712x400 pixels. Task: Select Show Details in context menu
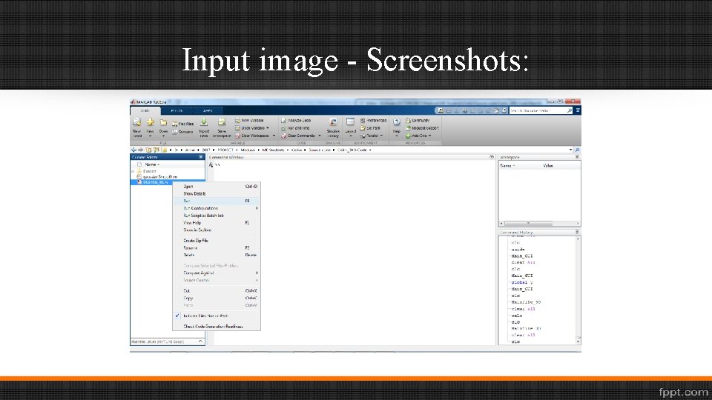pyautogui.click(x=216, y=193)
